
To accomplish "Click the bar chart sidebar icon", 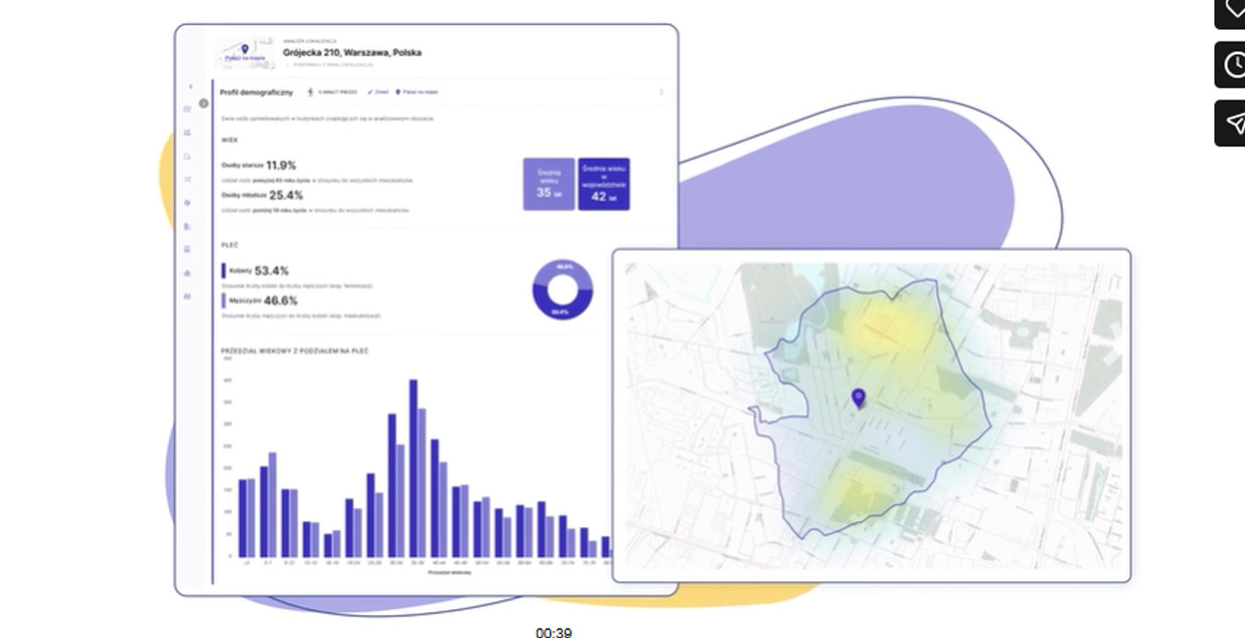I will [187, 273].
